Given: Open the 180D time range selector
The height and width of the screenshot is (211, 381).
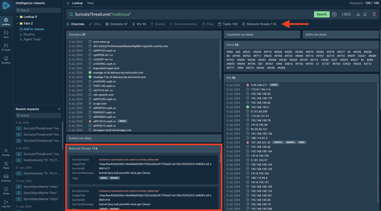Looking at the screenshot, I should 346,14.
